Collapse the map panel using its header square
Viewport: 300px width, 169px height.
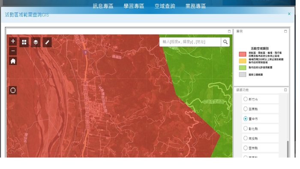[x=229, y=31]
